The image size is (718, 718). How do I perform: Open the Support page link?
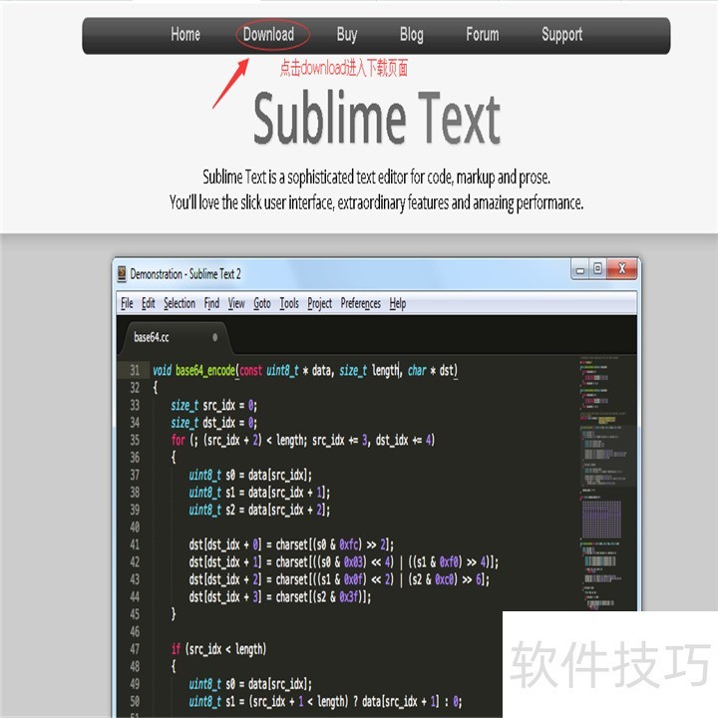(x=561, y=35)
